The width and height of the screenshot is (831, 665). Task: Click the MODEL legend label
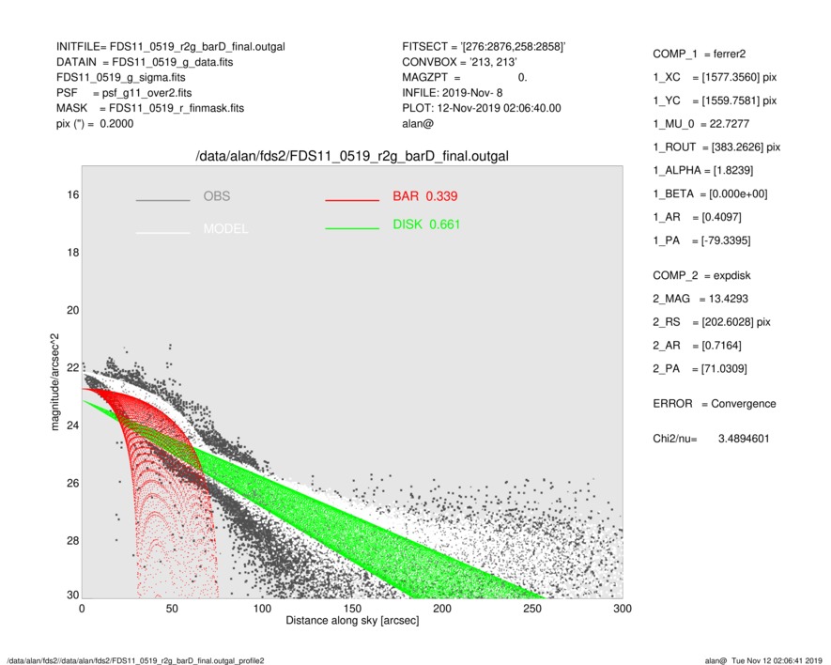click(225, 229)
